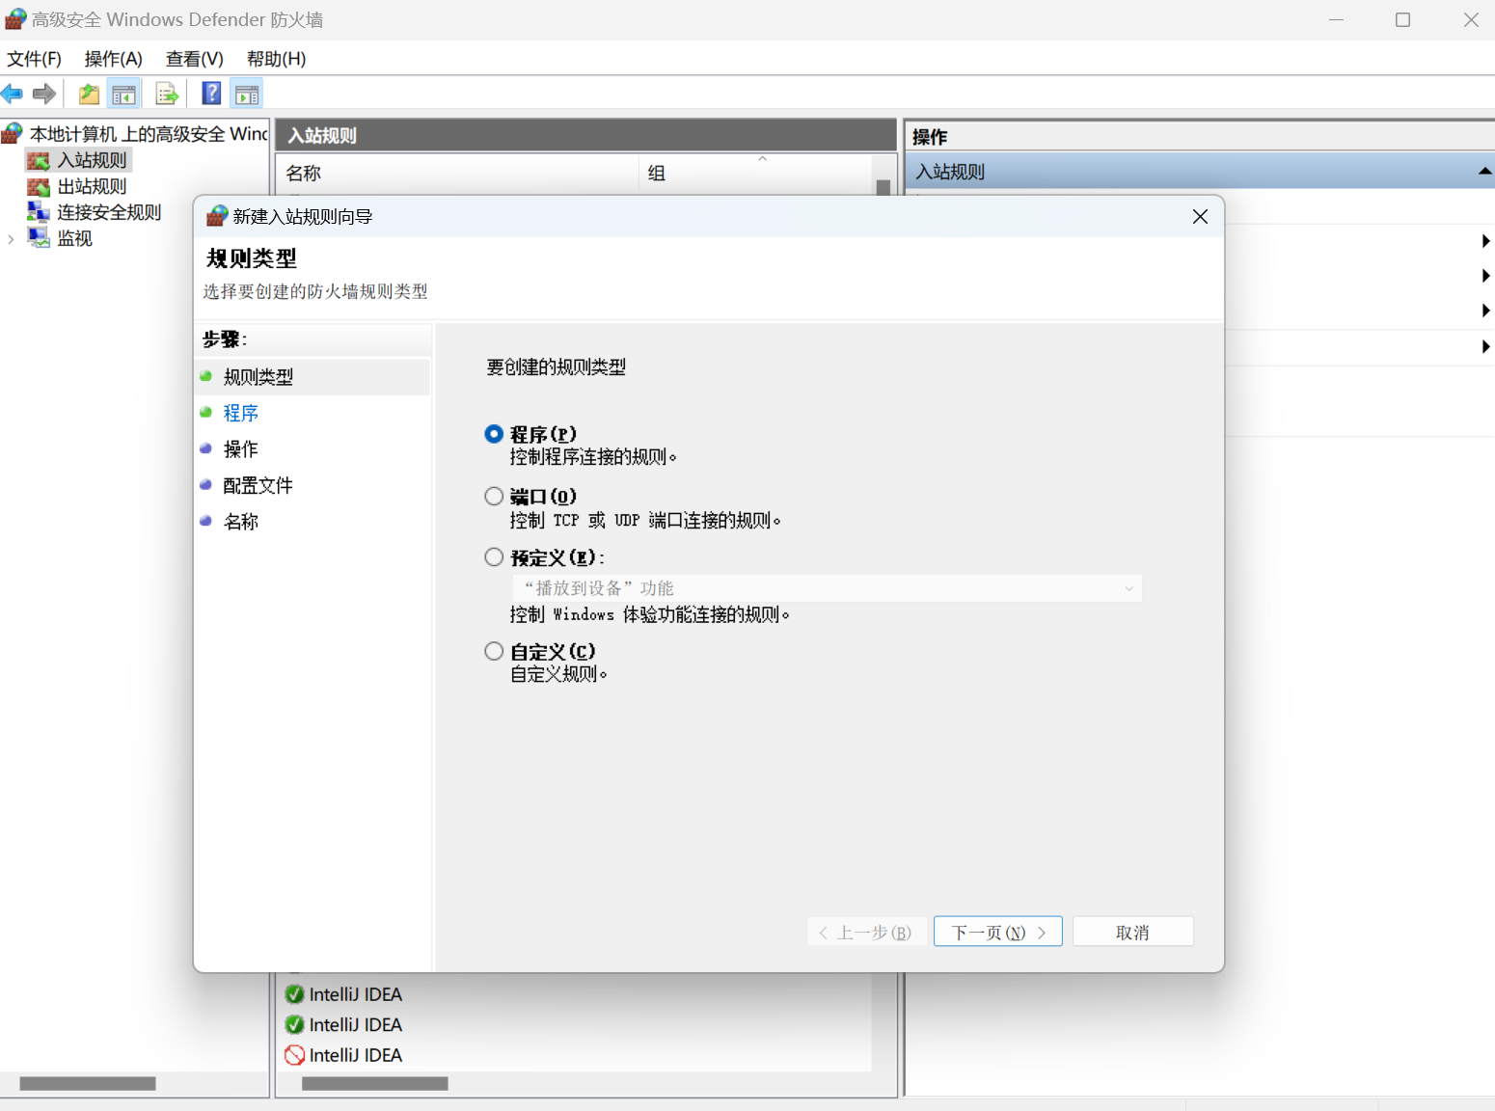This screenshot has width=1495, height=1111.
Task: Sort rules by the 名称 column header
Action: pos(457,174)
